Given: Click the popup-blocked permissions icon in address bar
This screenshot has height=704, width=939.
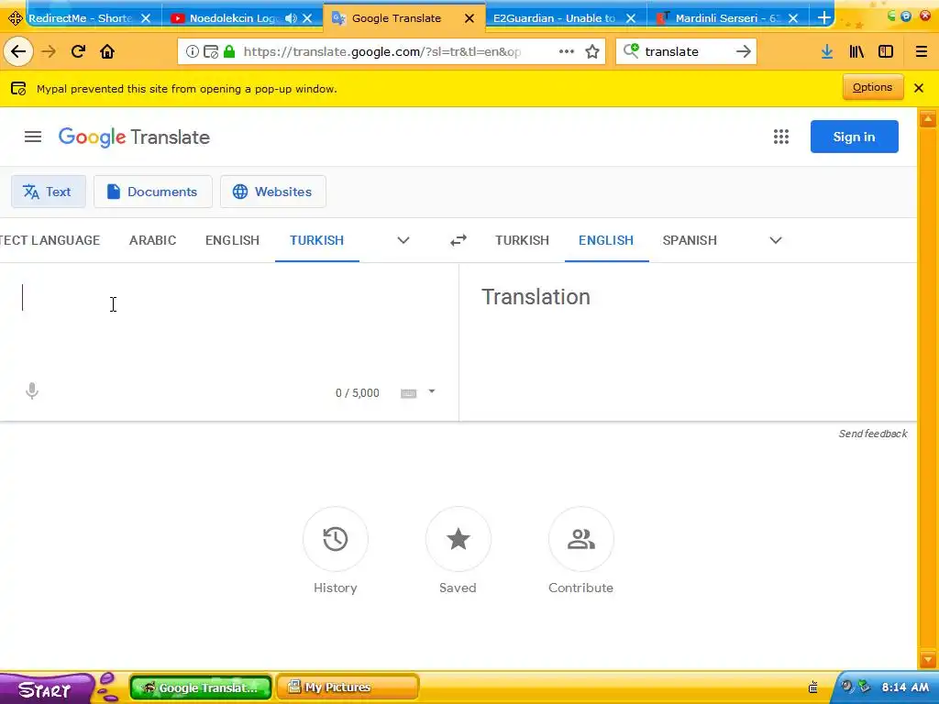Looking at the screenshot, I should [x=211, y=51].
